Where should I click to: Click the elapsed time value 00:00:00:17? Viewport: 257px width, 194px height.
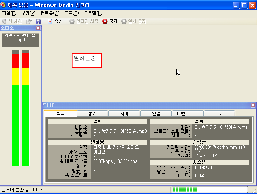(x=220, y=147)
